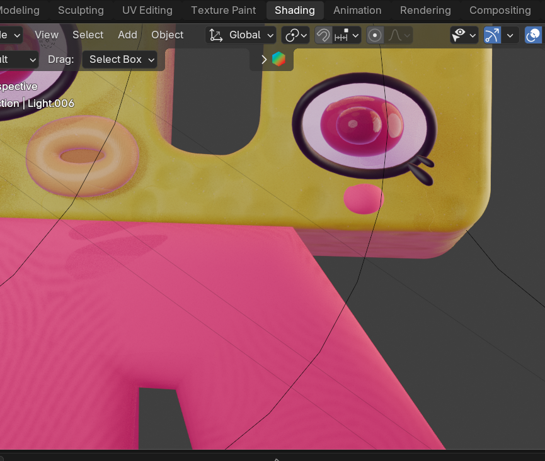Image resolution: width=545 pixels, height=461 pixels.
Task: Open the Compositing workspace tab
Action: [500, 11]
